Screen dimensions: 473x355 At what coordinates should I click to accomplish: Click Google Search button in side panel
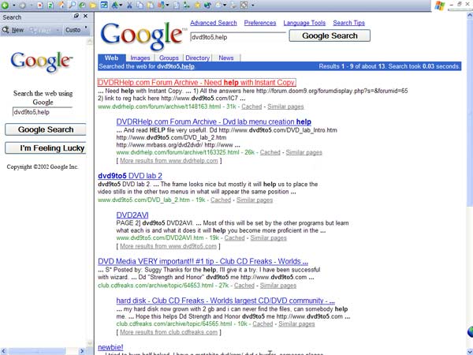point(46,129)
